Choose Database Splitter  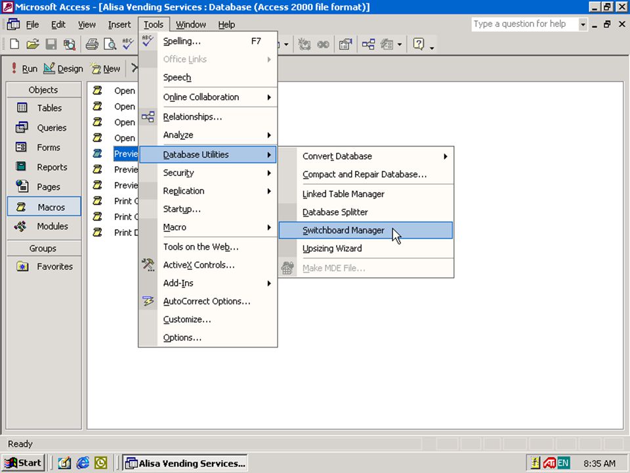(366, 212)
